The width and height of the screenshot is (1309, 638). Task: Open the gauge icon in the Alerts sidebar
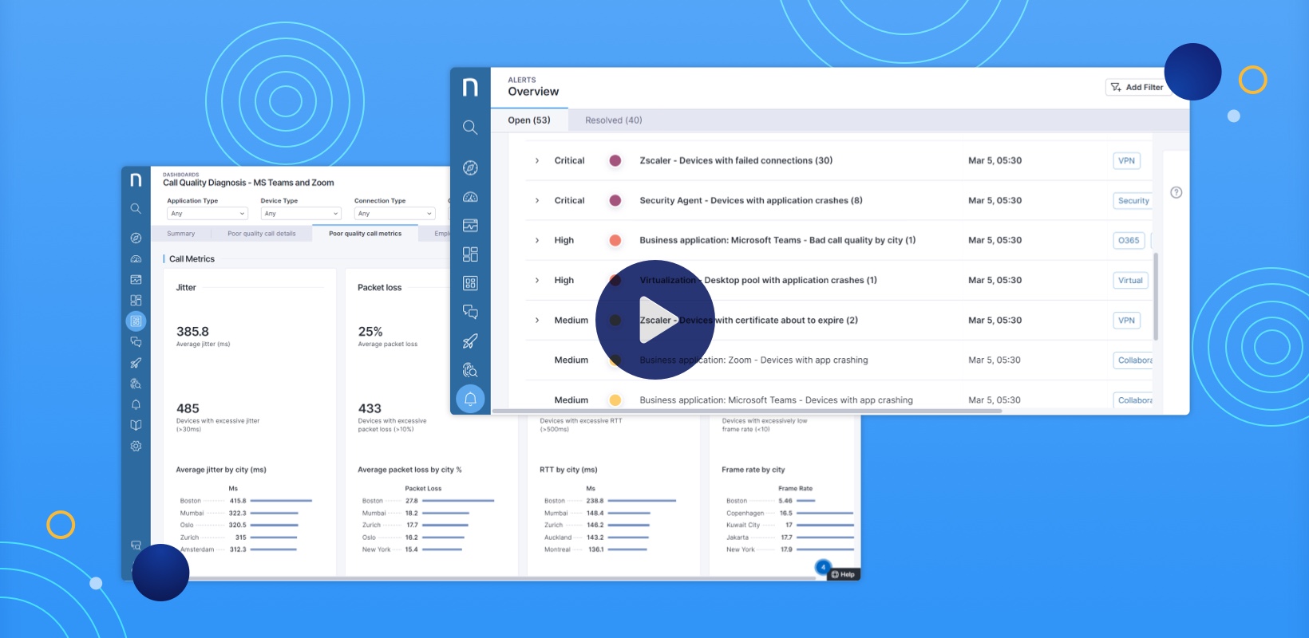[470, 197]
